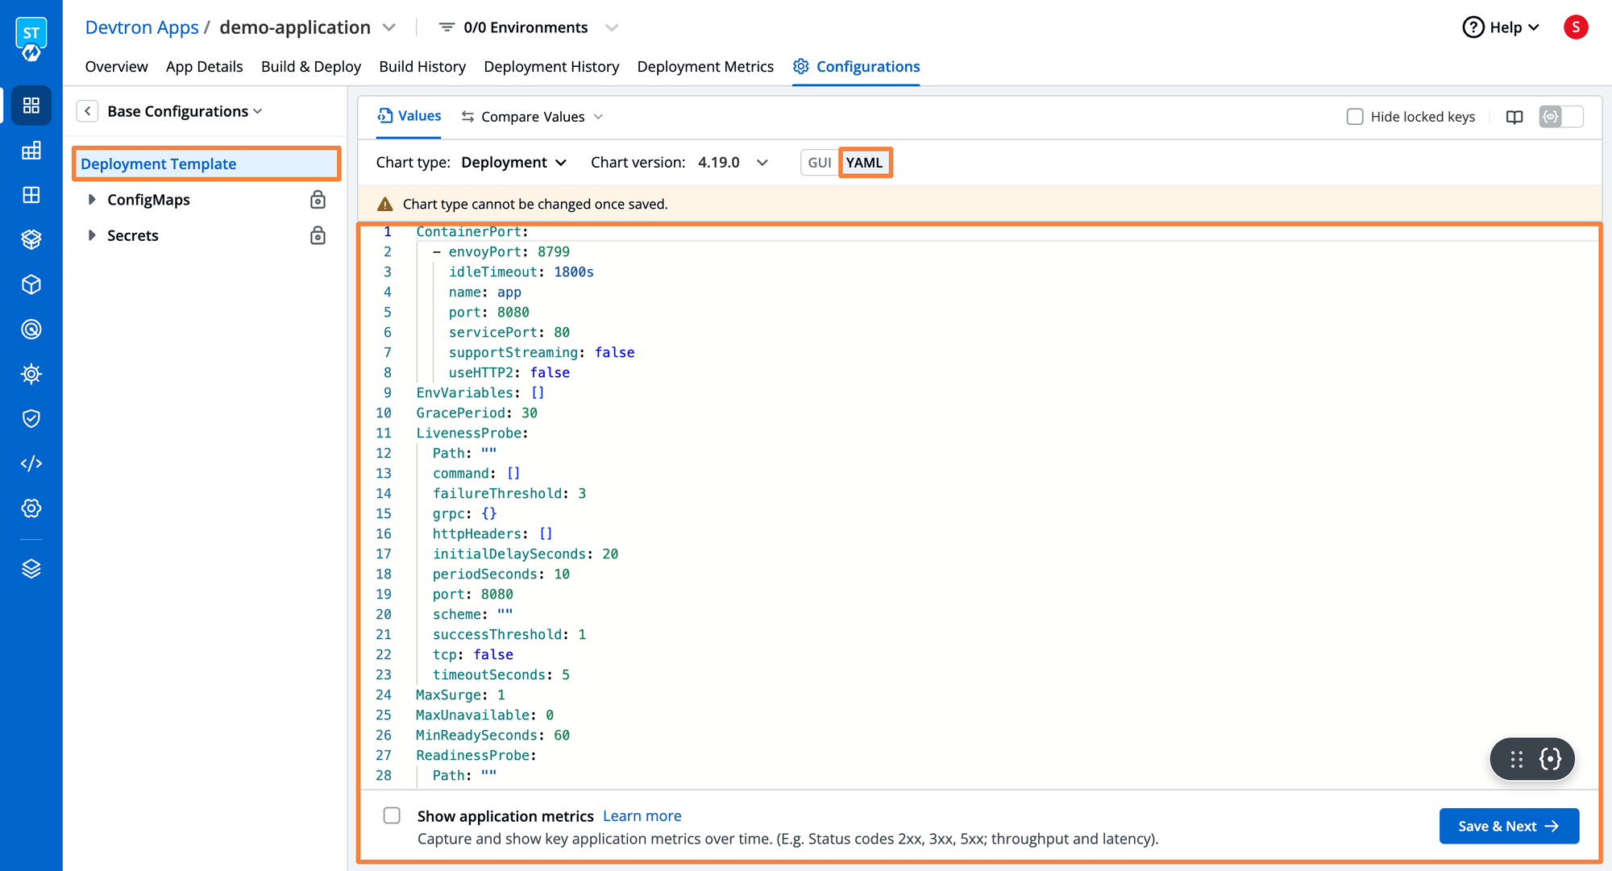Viewport: 1612px width, 871px height.
Task: Expand the Secrets tree node
Action: [92, 235]
